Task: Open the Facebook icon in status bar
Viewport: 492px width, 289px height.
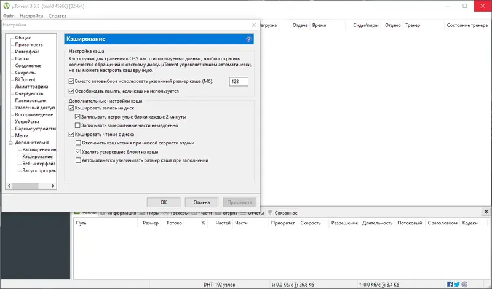Action: 450,284
